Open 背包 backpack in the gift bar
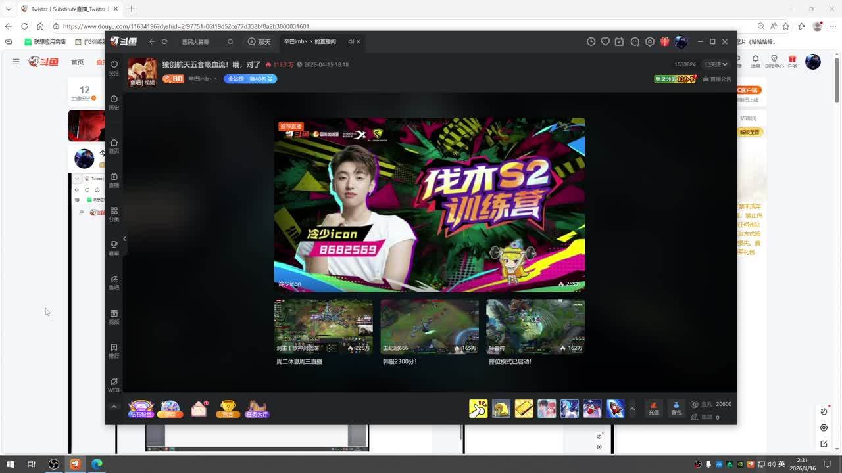This screenshot has width=842, height=473. point(676,408)
